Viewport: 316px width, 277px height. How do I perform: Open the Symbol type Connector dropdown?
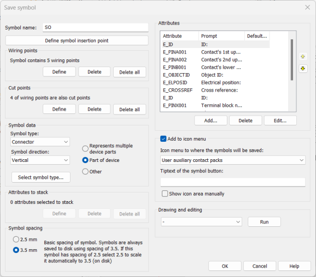(x=40, y=142)
